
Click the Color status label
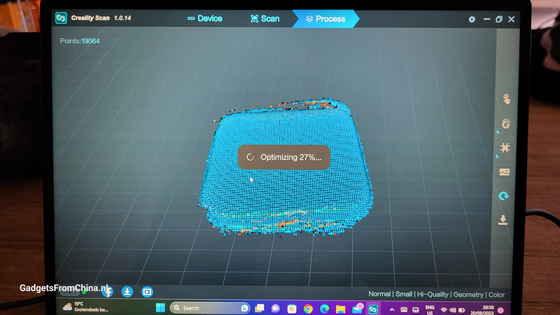point(497,295)
